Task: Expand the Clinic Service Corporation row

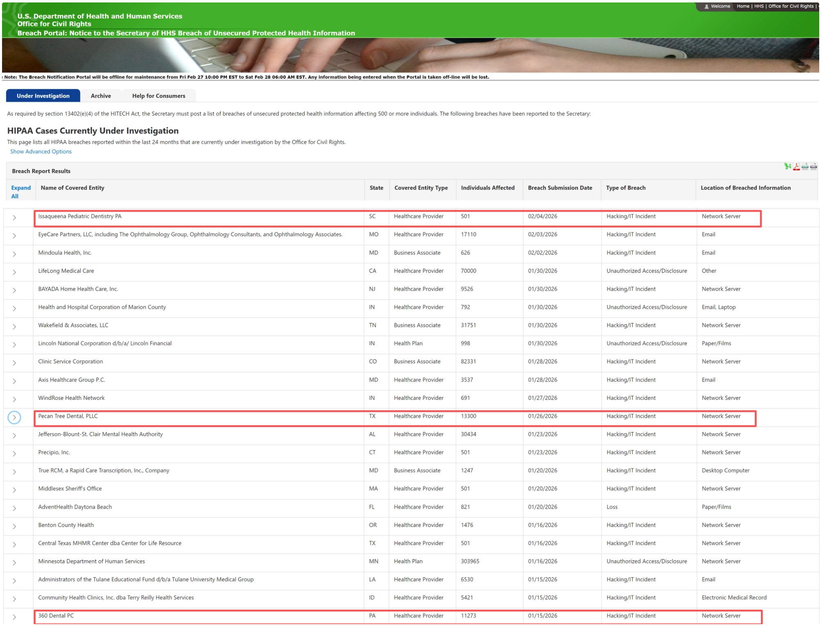Action: 14,363
